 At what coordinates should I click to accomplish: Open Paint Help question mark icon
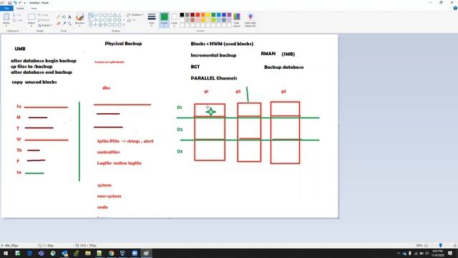coord(455,8)
